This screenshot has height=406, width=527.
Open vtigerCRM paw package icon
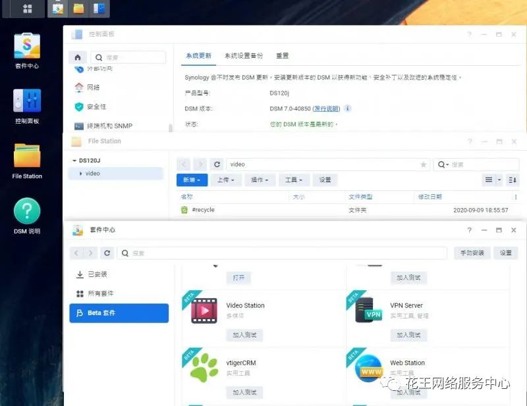coord(204,368)
